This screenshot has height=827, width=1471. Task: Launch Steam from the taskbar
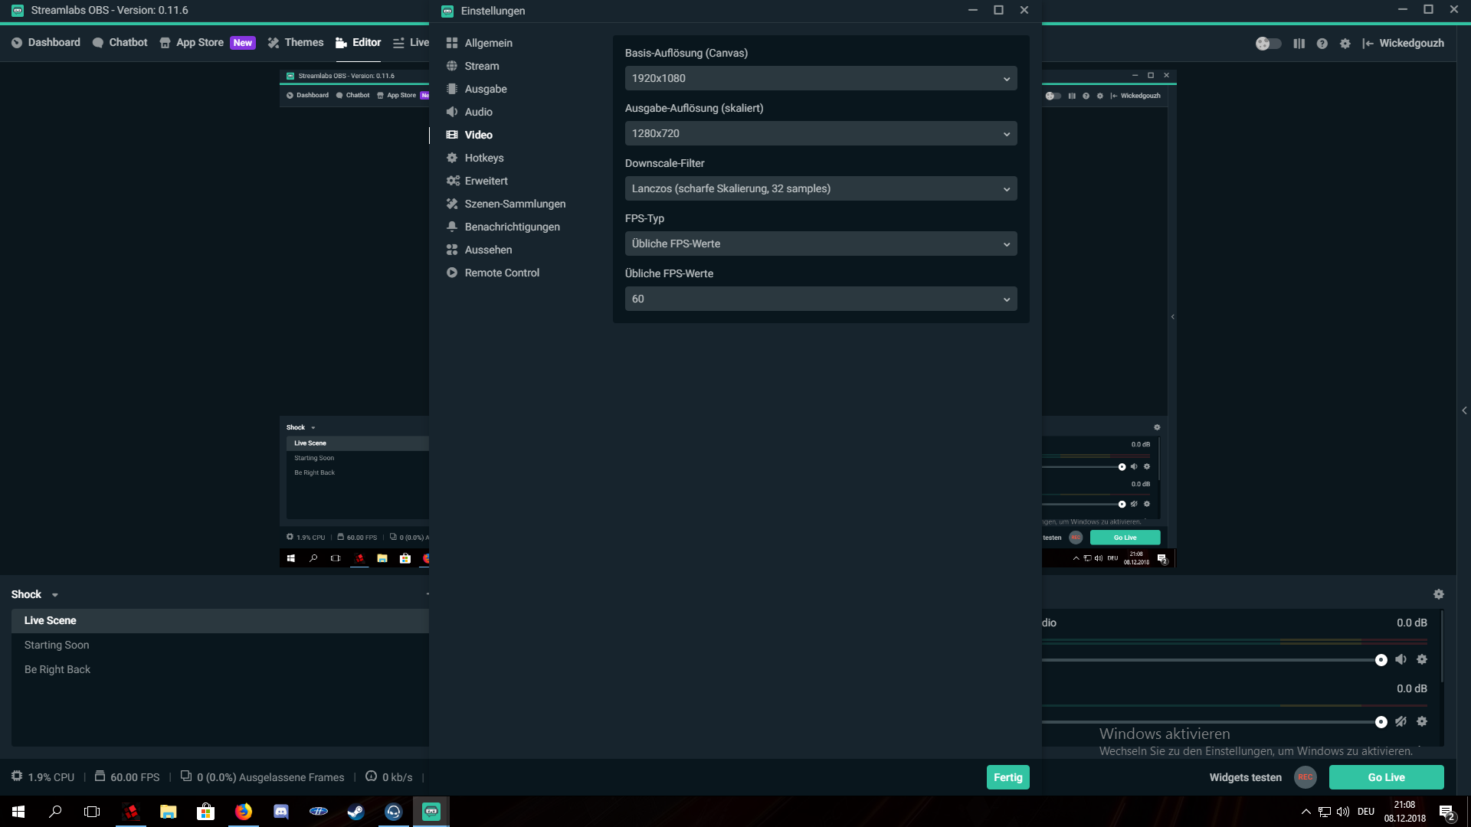[355, 812]
